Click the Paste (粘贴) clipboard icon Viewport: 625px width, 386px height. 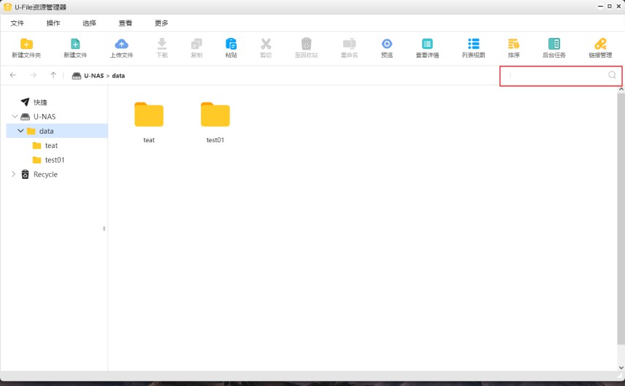coord(231,45)
